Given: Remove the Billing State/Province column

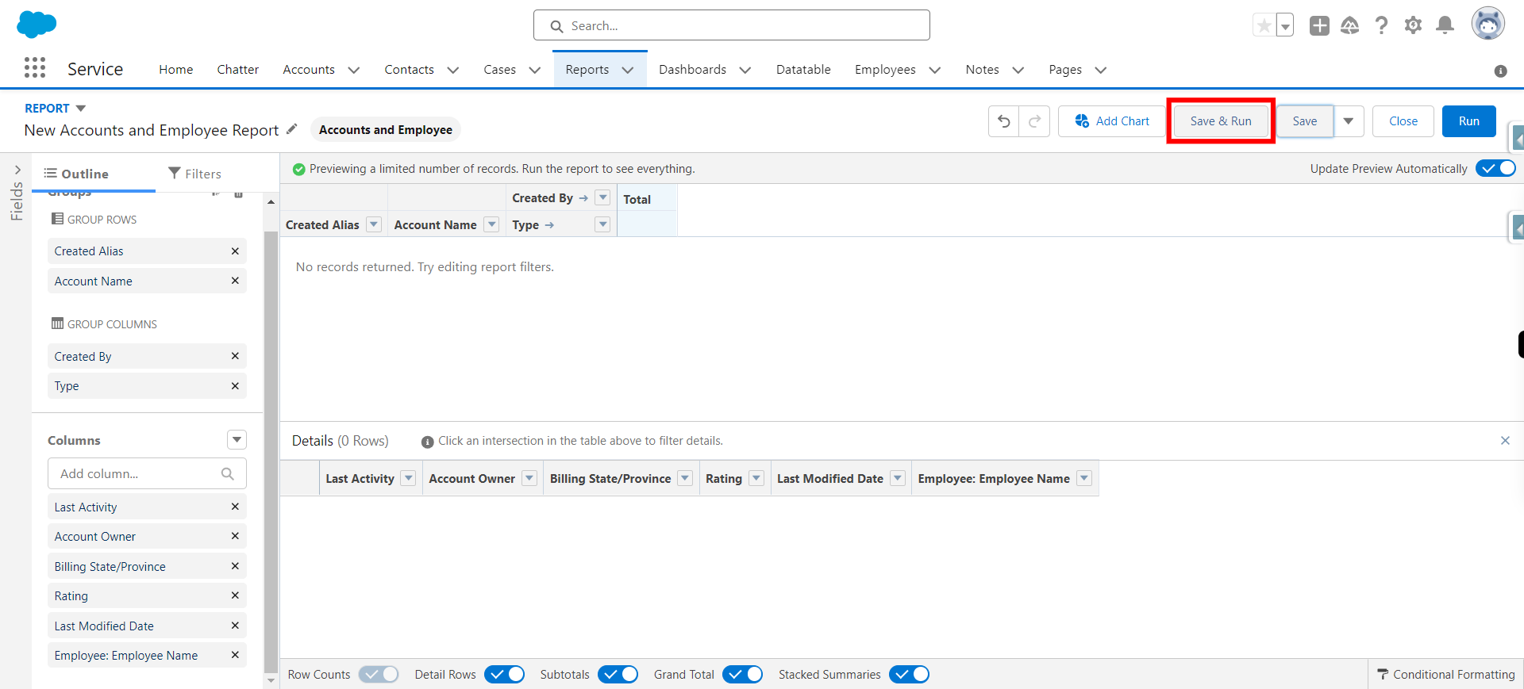Looking at the screenshot, I should 235,566.
